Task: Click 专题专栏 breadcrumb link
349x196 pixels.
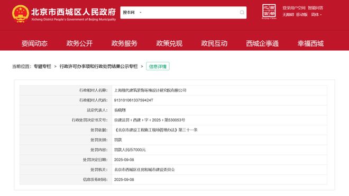Action: (42, 66)
